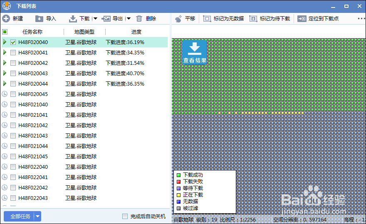Select task name H48F022042
The height and width of the screenshot is (224, 366).
(33, 187)
